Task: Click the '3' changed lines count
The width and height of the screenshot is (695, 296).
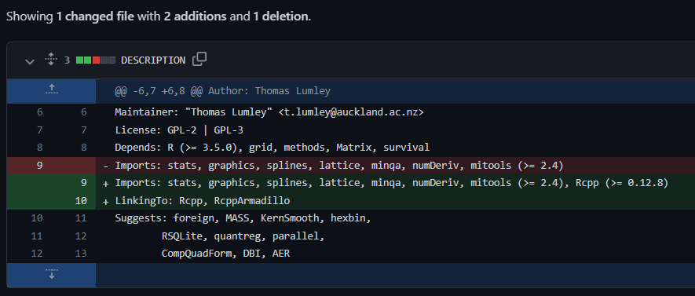Action: point(67,60)
